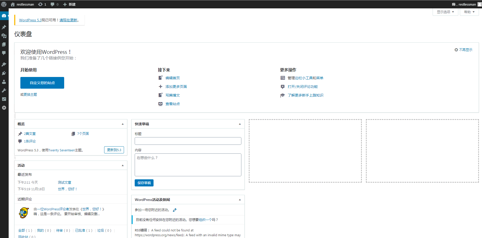Collapse the 快速草稿 widget using its arrow
Image resolution: width=482 pixels, height=238 pixels.
(x=240, y=124)
